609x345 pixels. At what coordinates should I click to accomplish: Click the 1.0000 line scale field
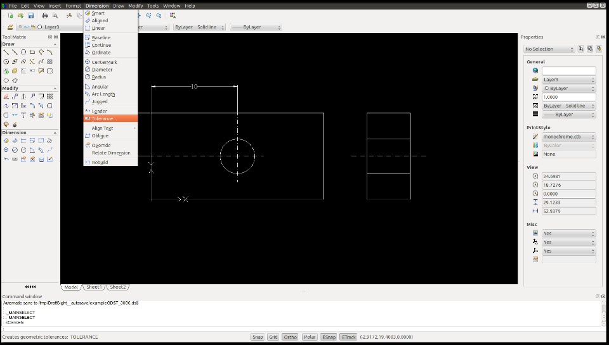point(569,97)
